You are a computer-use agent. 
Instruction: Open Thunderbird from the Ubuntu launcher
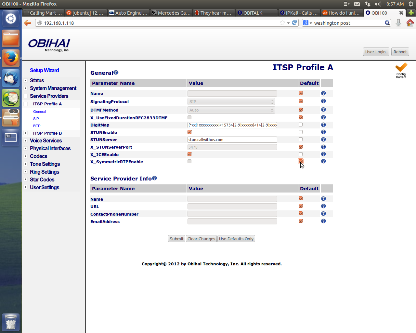11,78
